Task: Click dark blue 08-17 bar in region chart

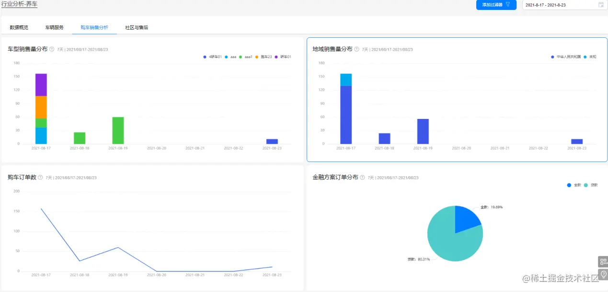Action: pos(346,115)
